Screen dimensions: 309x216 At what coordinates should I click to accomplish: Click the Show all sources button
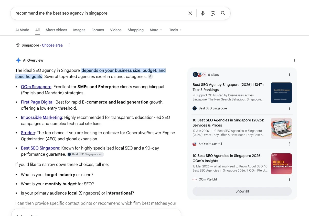(x=242, y=191)
